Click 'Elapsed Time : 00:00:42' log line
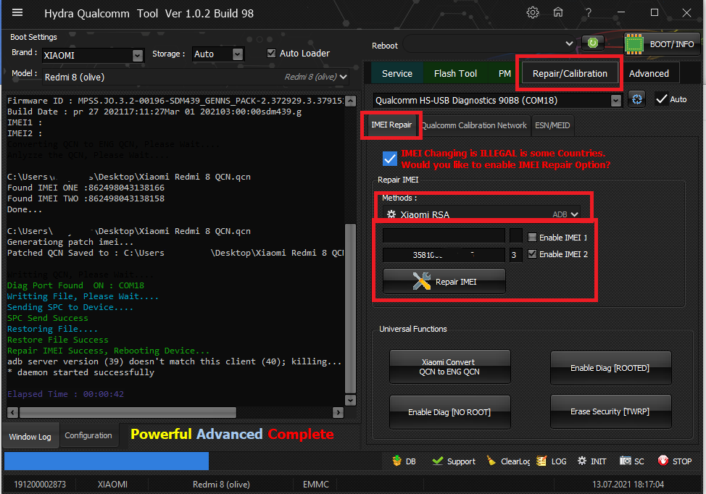 [65, 394]
